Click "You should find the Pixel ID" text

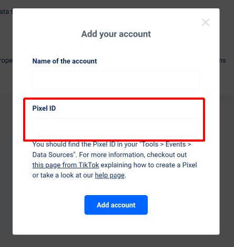(x=74, y=144)
